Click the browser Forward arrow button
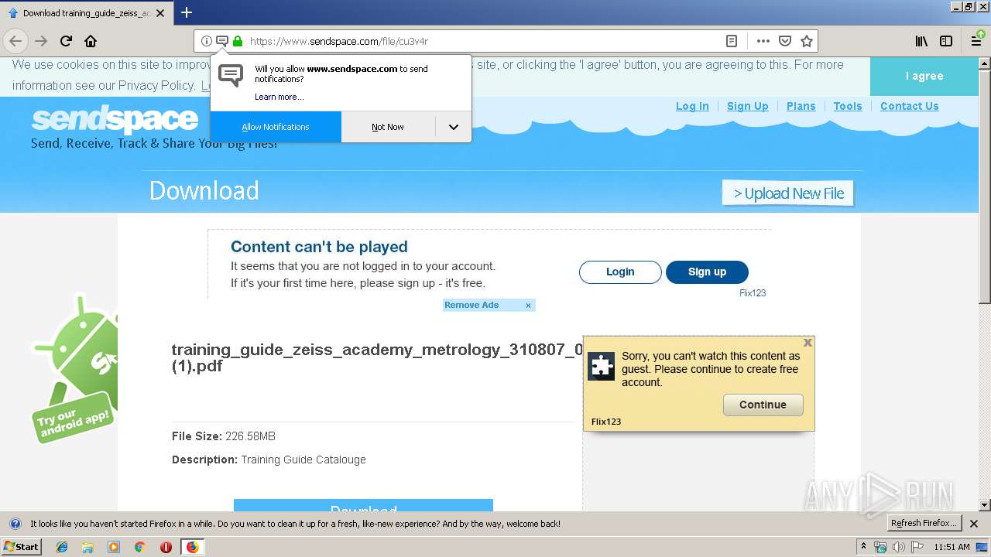The width and height of the screenshot is (991, 557). click(x=41, y=41)
